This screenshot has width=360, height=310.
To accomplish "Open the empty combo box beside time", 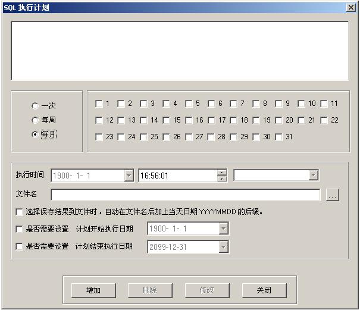I will pyautogui.click(x=313, y=175).
